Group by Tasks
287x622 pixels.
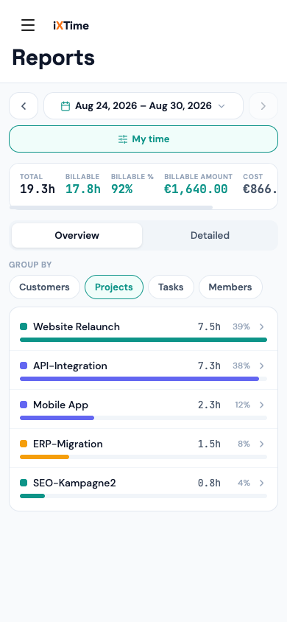[171, 287]
